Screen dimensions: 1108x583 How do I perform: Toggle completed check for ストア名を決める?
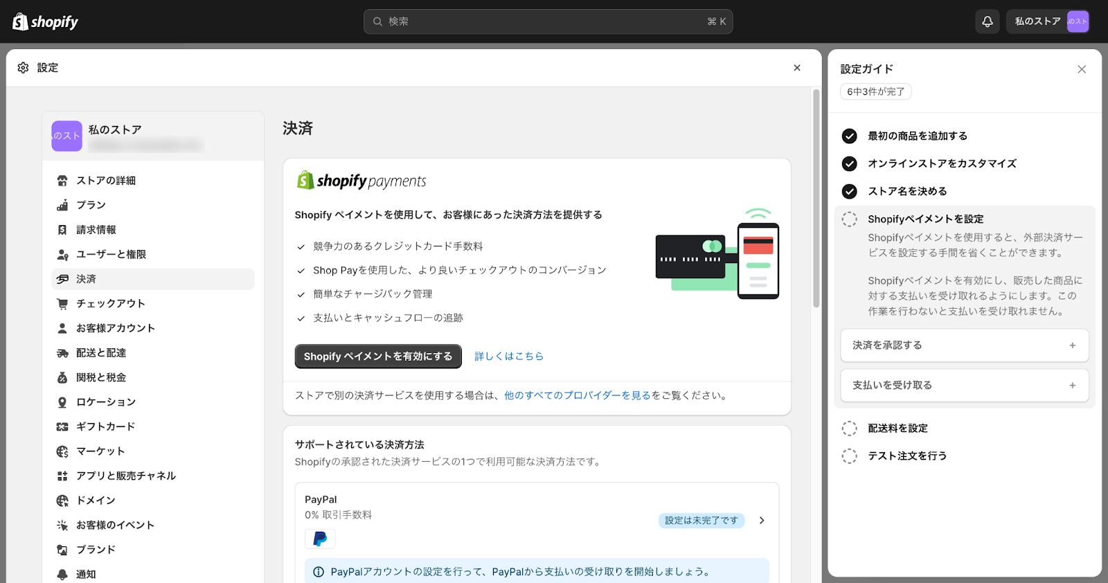coord(850,191)
